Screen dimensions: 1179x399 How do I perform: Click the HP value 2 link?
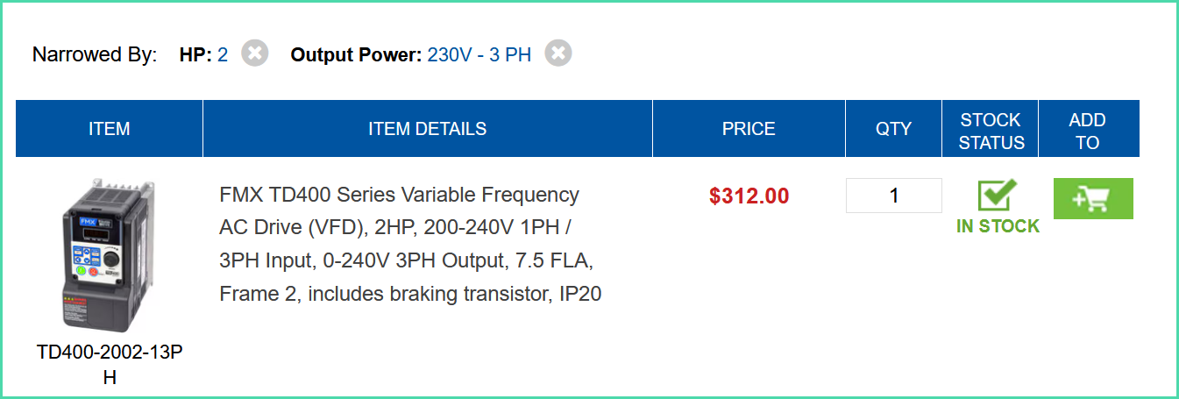[x=223, y=54]
